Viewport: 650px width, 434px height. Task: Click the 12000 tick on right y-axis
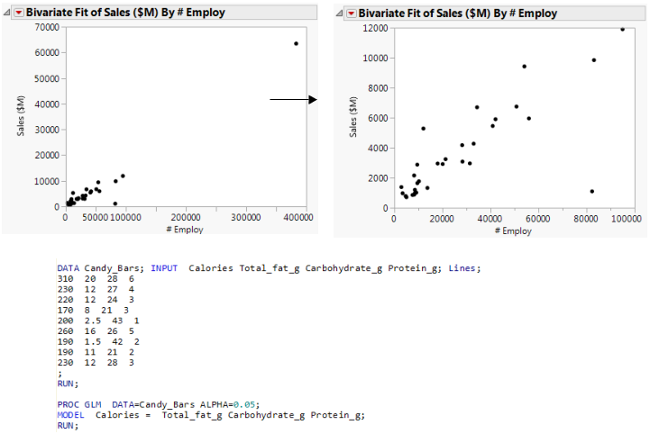click(x=374, y=29)
